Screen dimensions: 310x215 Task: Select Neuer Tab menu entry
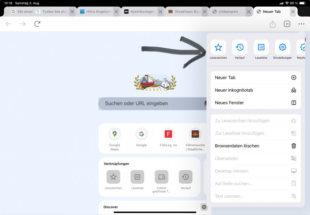255,77
